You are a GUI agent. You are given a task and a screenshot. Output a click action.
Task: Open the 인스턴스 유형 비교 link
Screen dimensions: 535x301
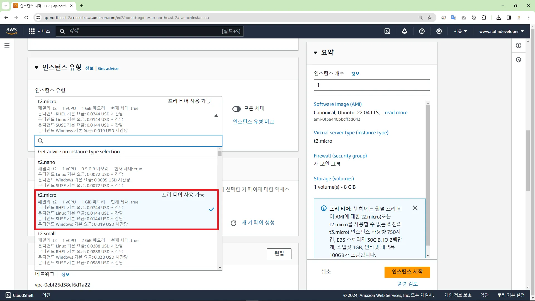coord(253,122)
